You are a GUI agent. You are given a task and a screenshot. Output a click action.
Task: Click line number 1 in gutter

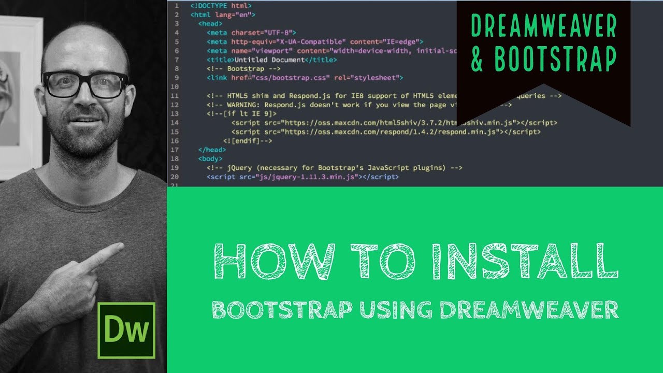coord(177,5)
